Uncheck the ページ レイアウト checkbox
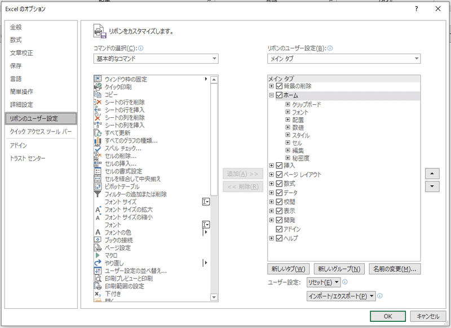This screenshot has height=328, width=451. click(x=279, y=175)
